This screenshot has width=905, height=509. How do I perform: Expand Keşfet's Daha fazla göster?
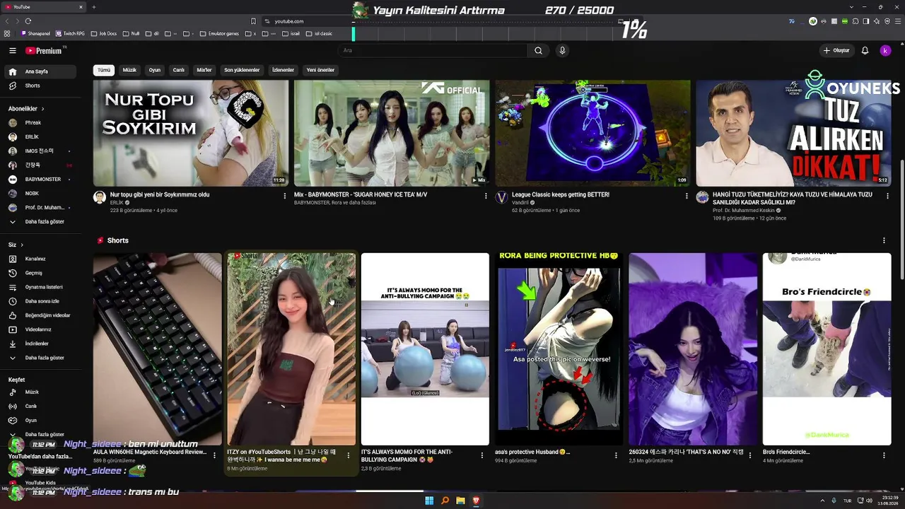[x=41, y=434]
